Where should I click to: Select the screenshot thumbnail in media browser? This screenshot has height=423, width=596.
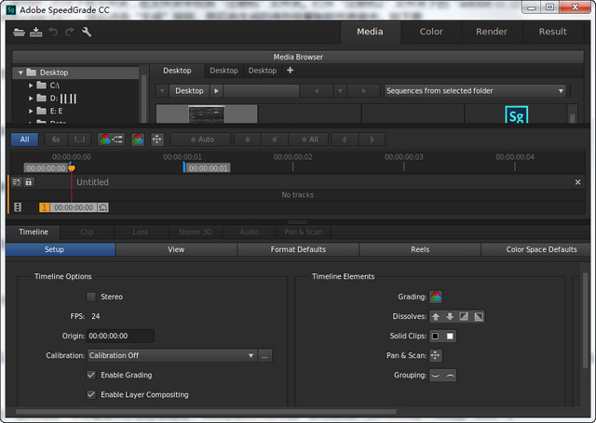[x=207, y=113]
